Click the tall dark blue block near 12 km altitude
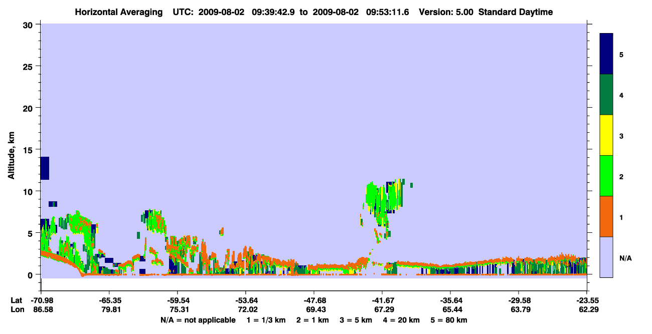 45,168
